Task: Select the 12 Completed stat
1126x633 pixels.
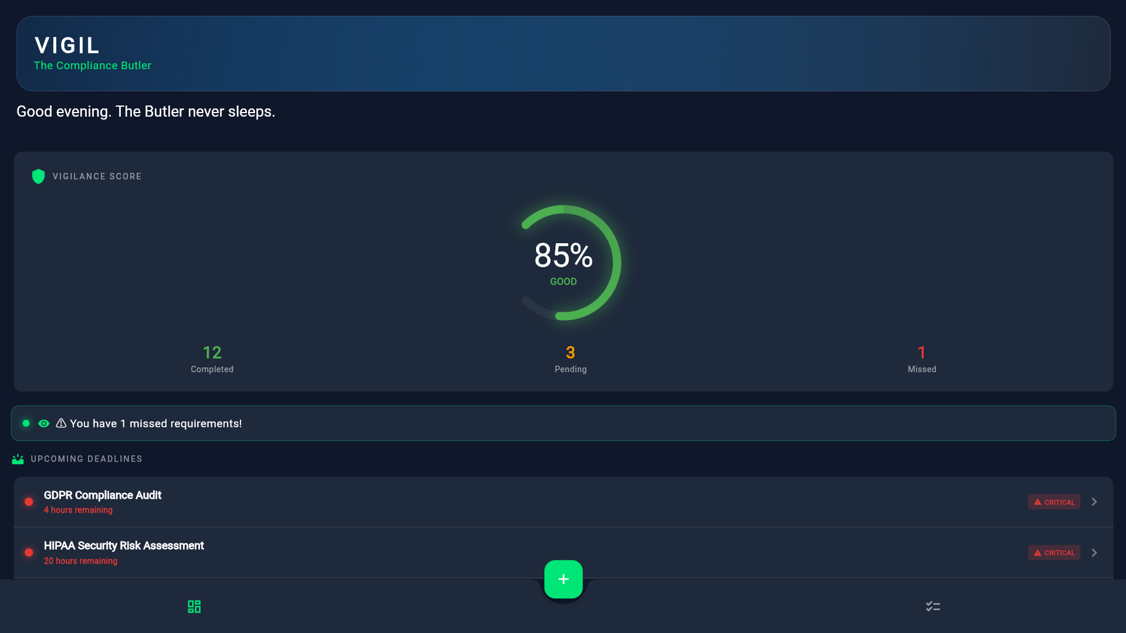Action: [212, 359]
